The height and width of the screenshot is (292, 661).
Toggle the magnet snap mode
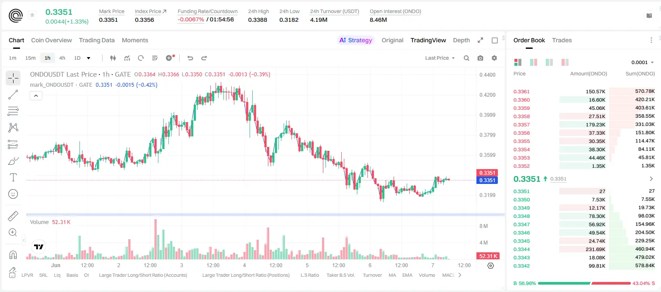click(13, 255)
